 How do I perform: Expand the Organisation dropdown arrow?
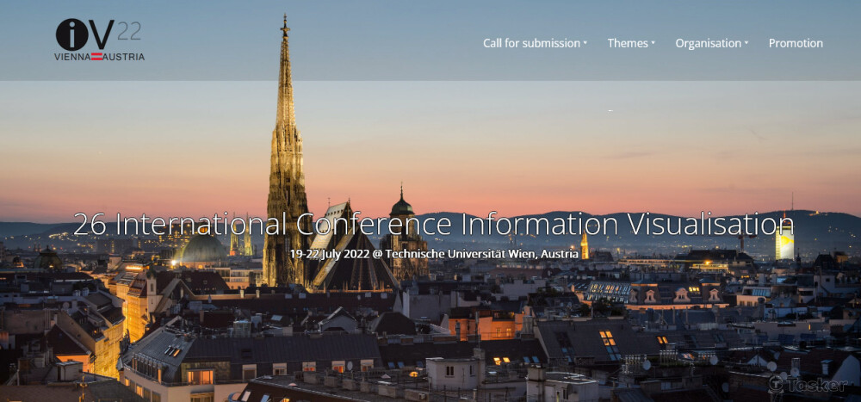pos(746,43)
